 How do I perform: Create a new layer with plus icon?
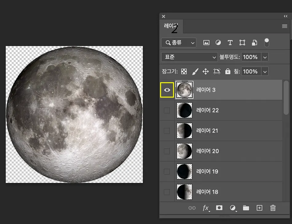pyautogui.click(x=259, y=208)
